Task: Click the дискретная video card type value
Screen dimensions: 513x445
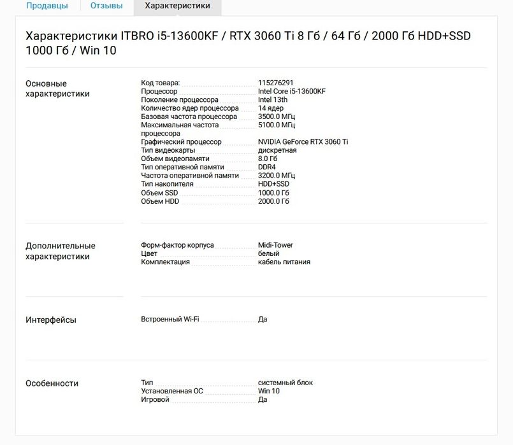Action: coord(277,150)
